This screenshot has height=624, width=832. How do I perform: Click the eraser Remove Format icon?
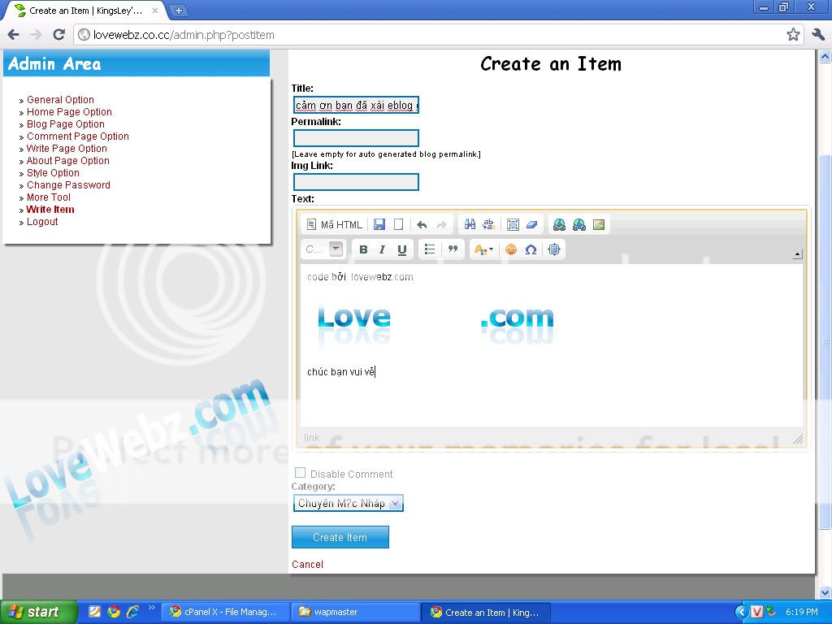(532, 225)
